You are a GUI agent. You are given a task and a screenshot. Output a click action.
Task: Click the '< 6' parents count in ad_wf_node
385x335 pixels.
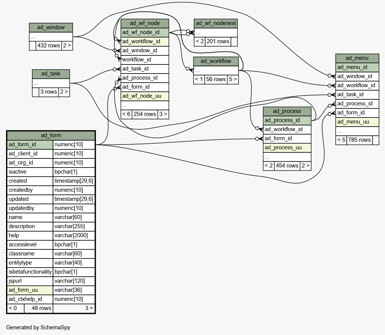click(126, 114)
